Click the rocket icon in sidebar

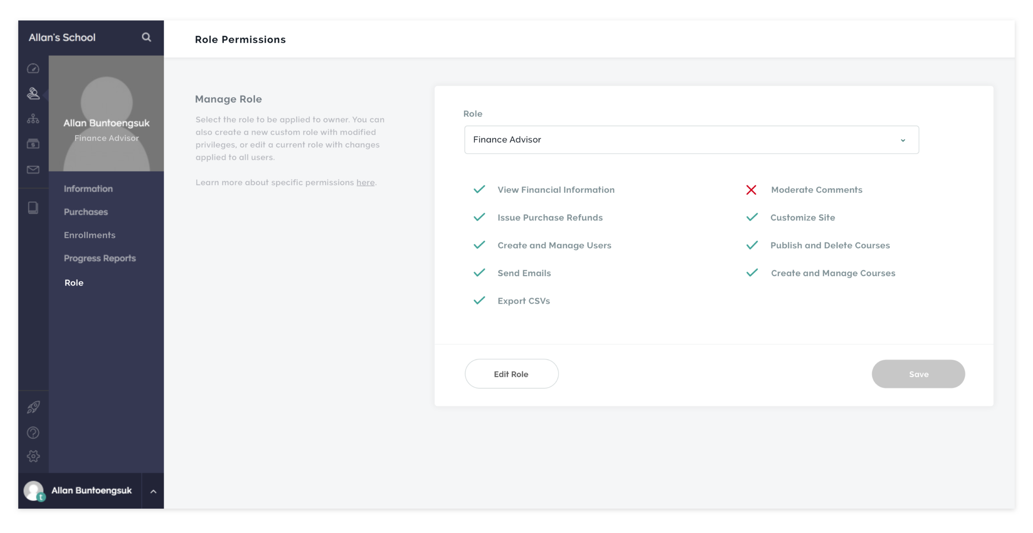point(33,407)
